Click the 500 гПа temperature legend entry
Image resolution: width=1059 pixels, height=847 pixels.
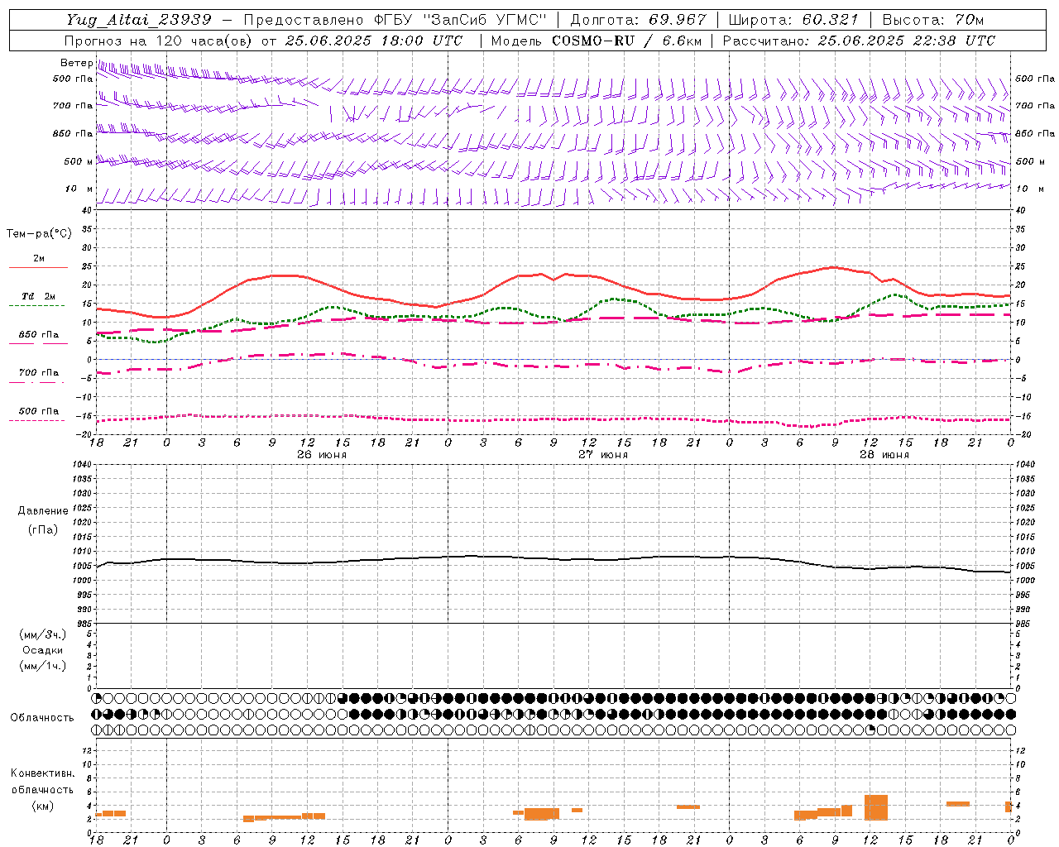point(39,411)
